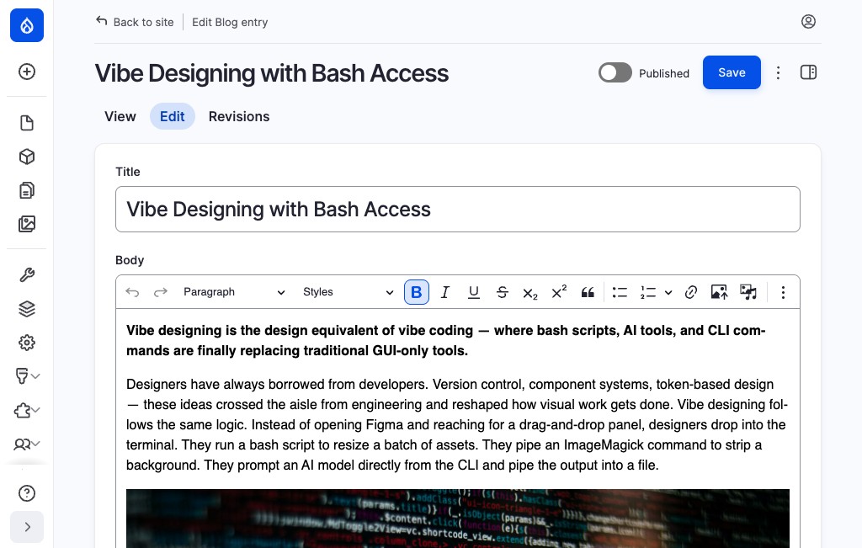The height and width of the screenshot is (548, 862).
Task: Upload an image into the body
Action: click(719, 292)
